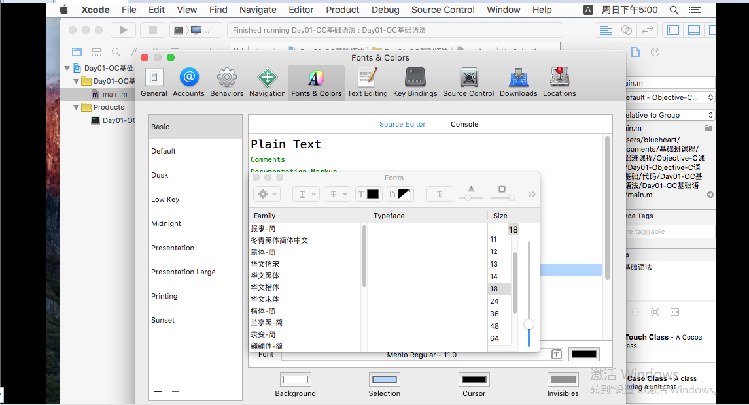Open the Editor menu
Image resolution: width=749 pixels, height=405 pixels.
click(301, 10)
